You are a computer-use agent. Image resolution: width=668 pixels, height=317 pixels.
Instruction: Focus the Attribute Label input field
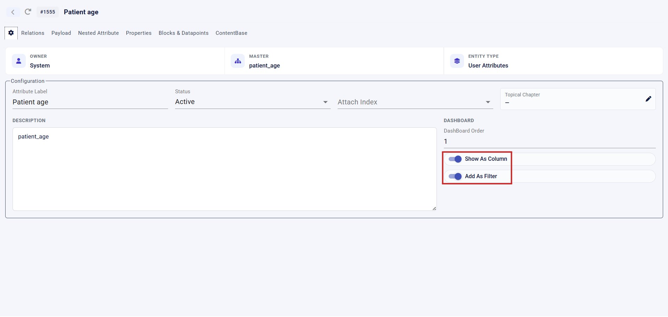90,102
